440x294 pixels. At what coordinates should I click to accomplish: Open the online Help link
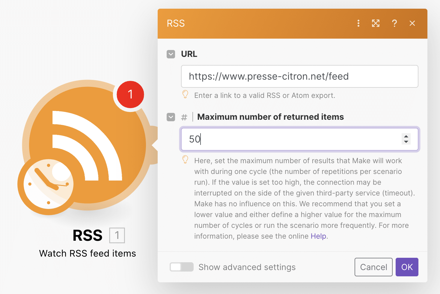point(318,236)
